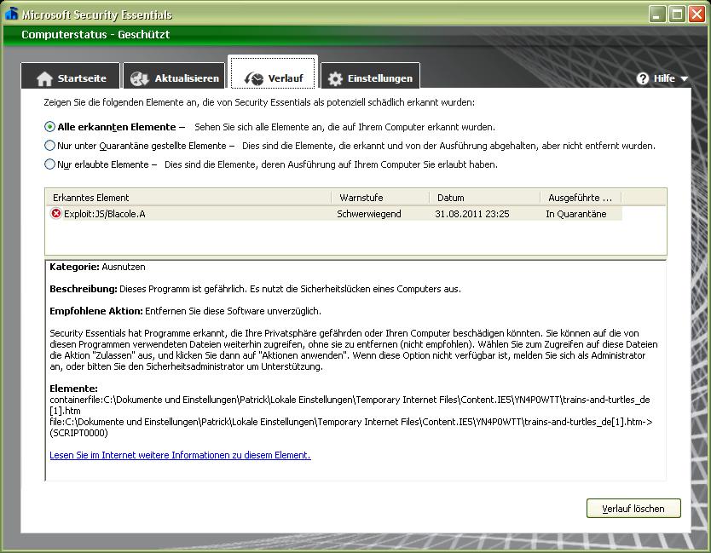Sort by Datum column header
This screenshot has height=553, width=711.
[484, 198]
